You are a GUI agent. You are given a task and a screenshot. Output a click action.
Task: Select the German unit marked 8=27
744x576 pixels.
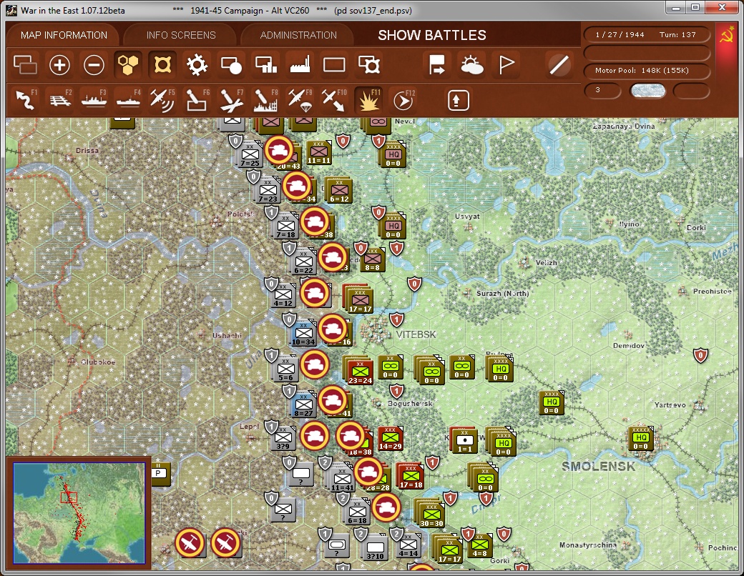tap(303, 405)
